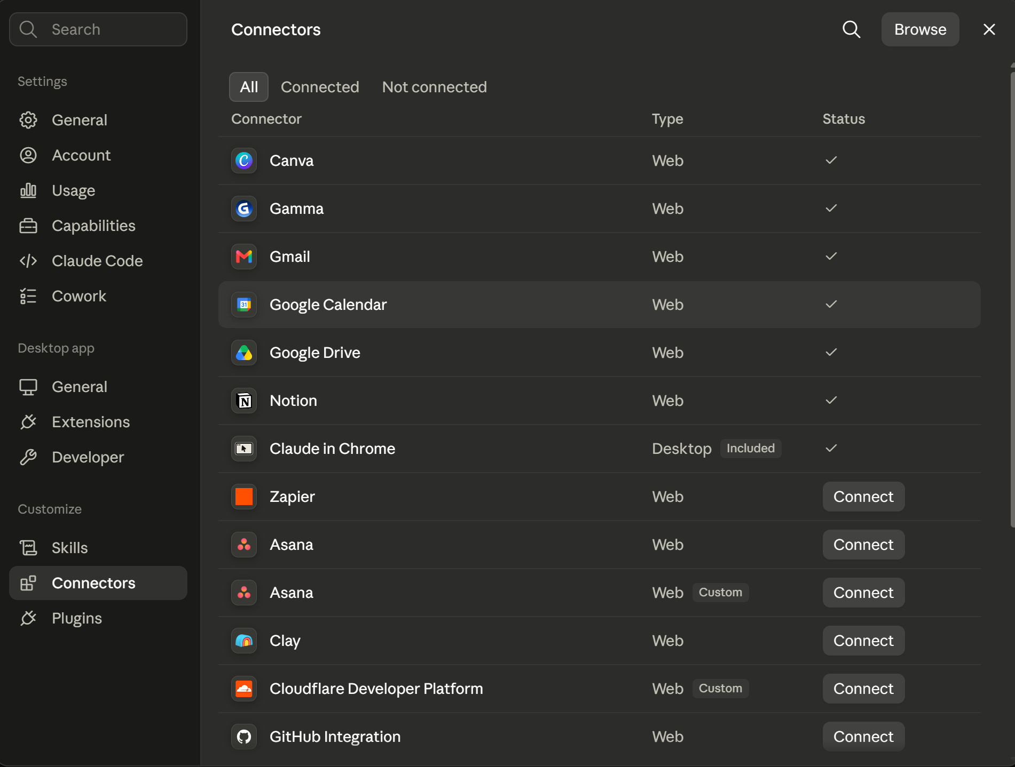Click the vertical scrollbar of connectors list
The image size is (1015, 767).
tap(1012, 299)
